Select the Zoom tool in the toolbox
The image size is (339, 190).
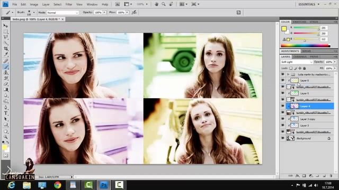(x=6, y=137)
